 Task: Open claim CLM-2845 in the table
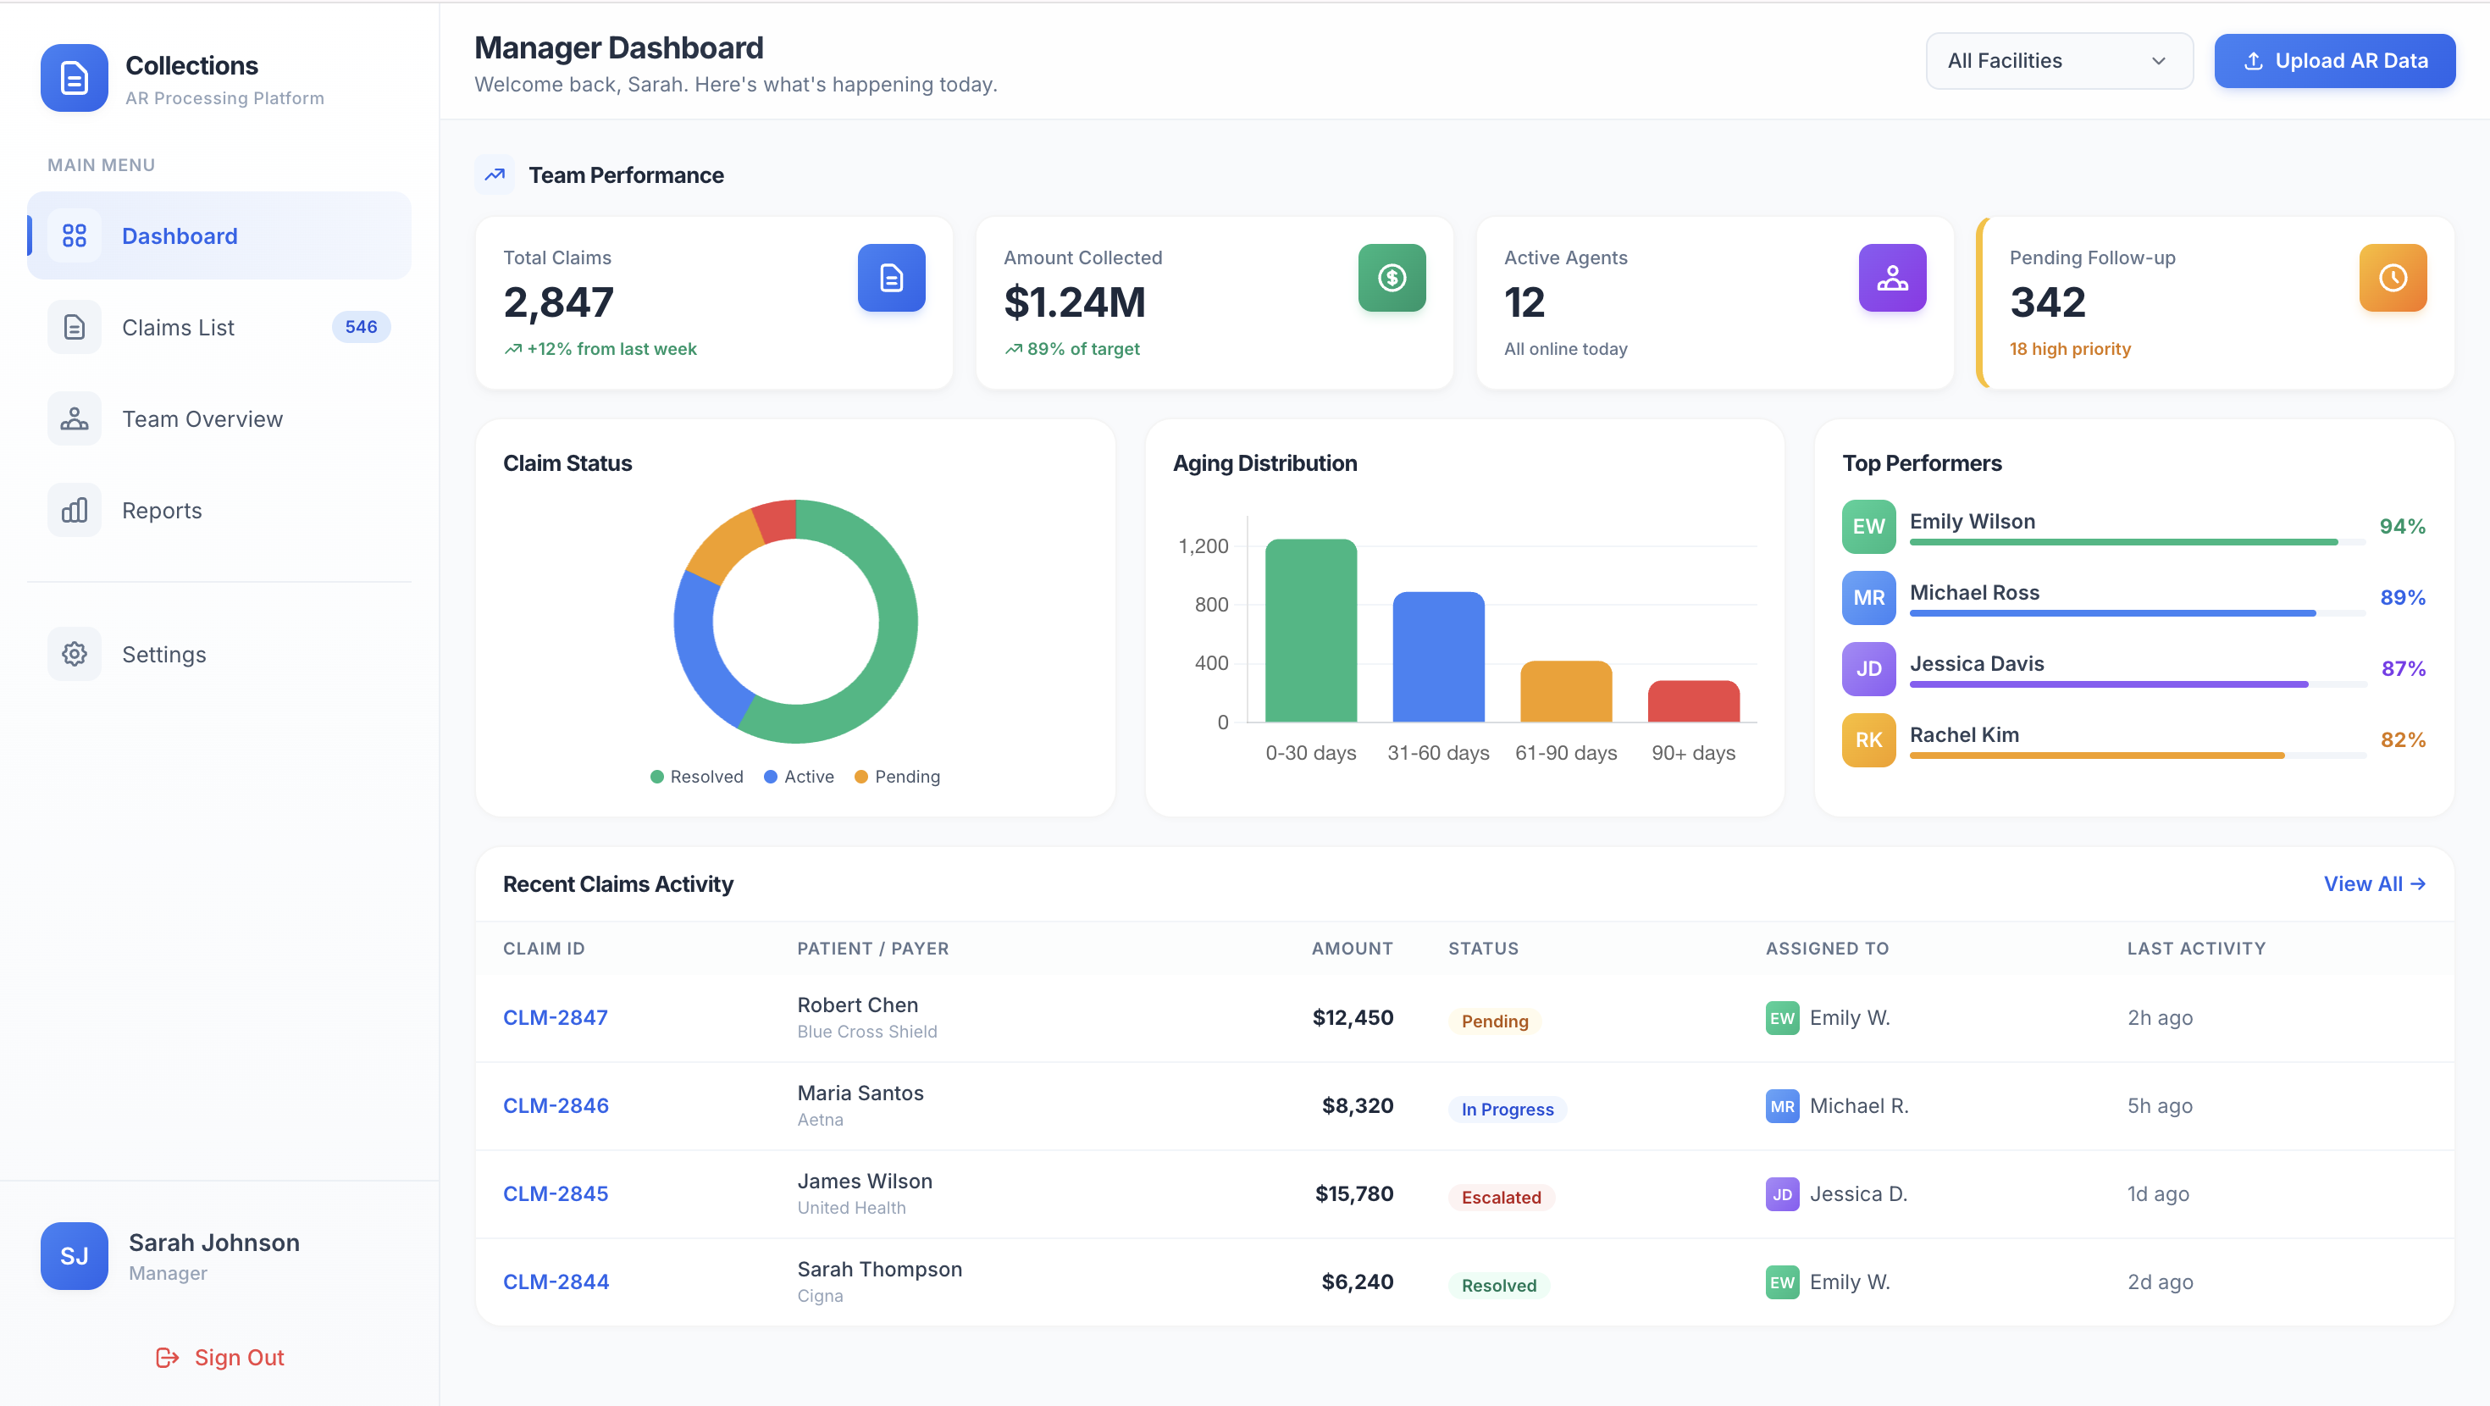[556, 1193]
